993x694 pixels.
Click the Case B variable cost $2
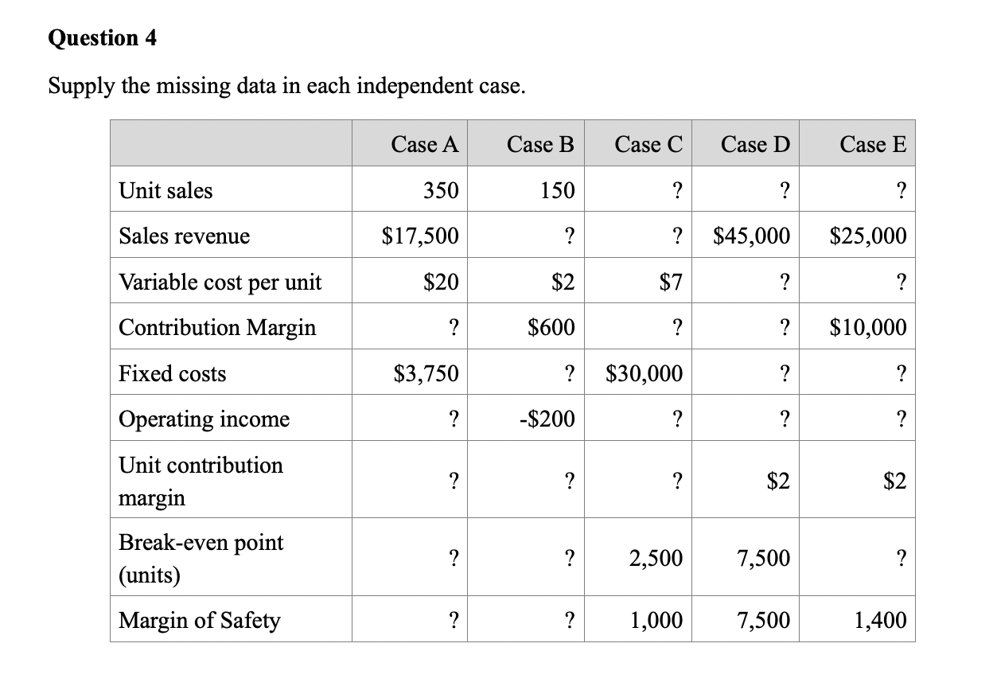click(563, 282)
